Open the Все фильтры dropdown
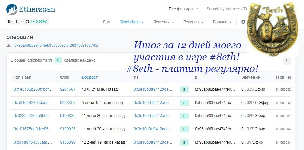The image size is (304, 150). tap(184, 9)
